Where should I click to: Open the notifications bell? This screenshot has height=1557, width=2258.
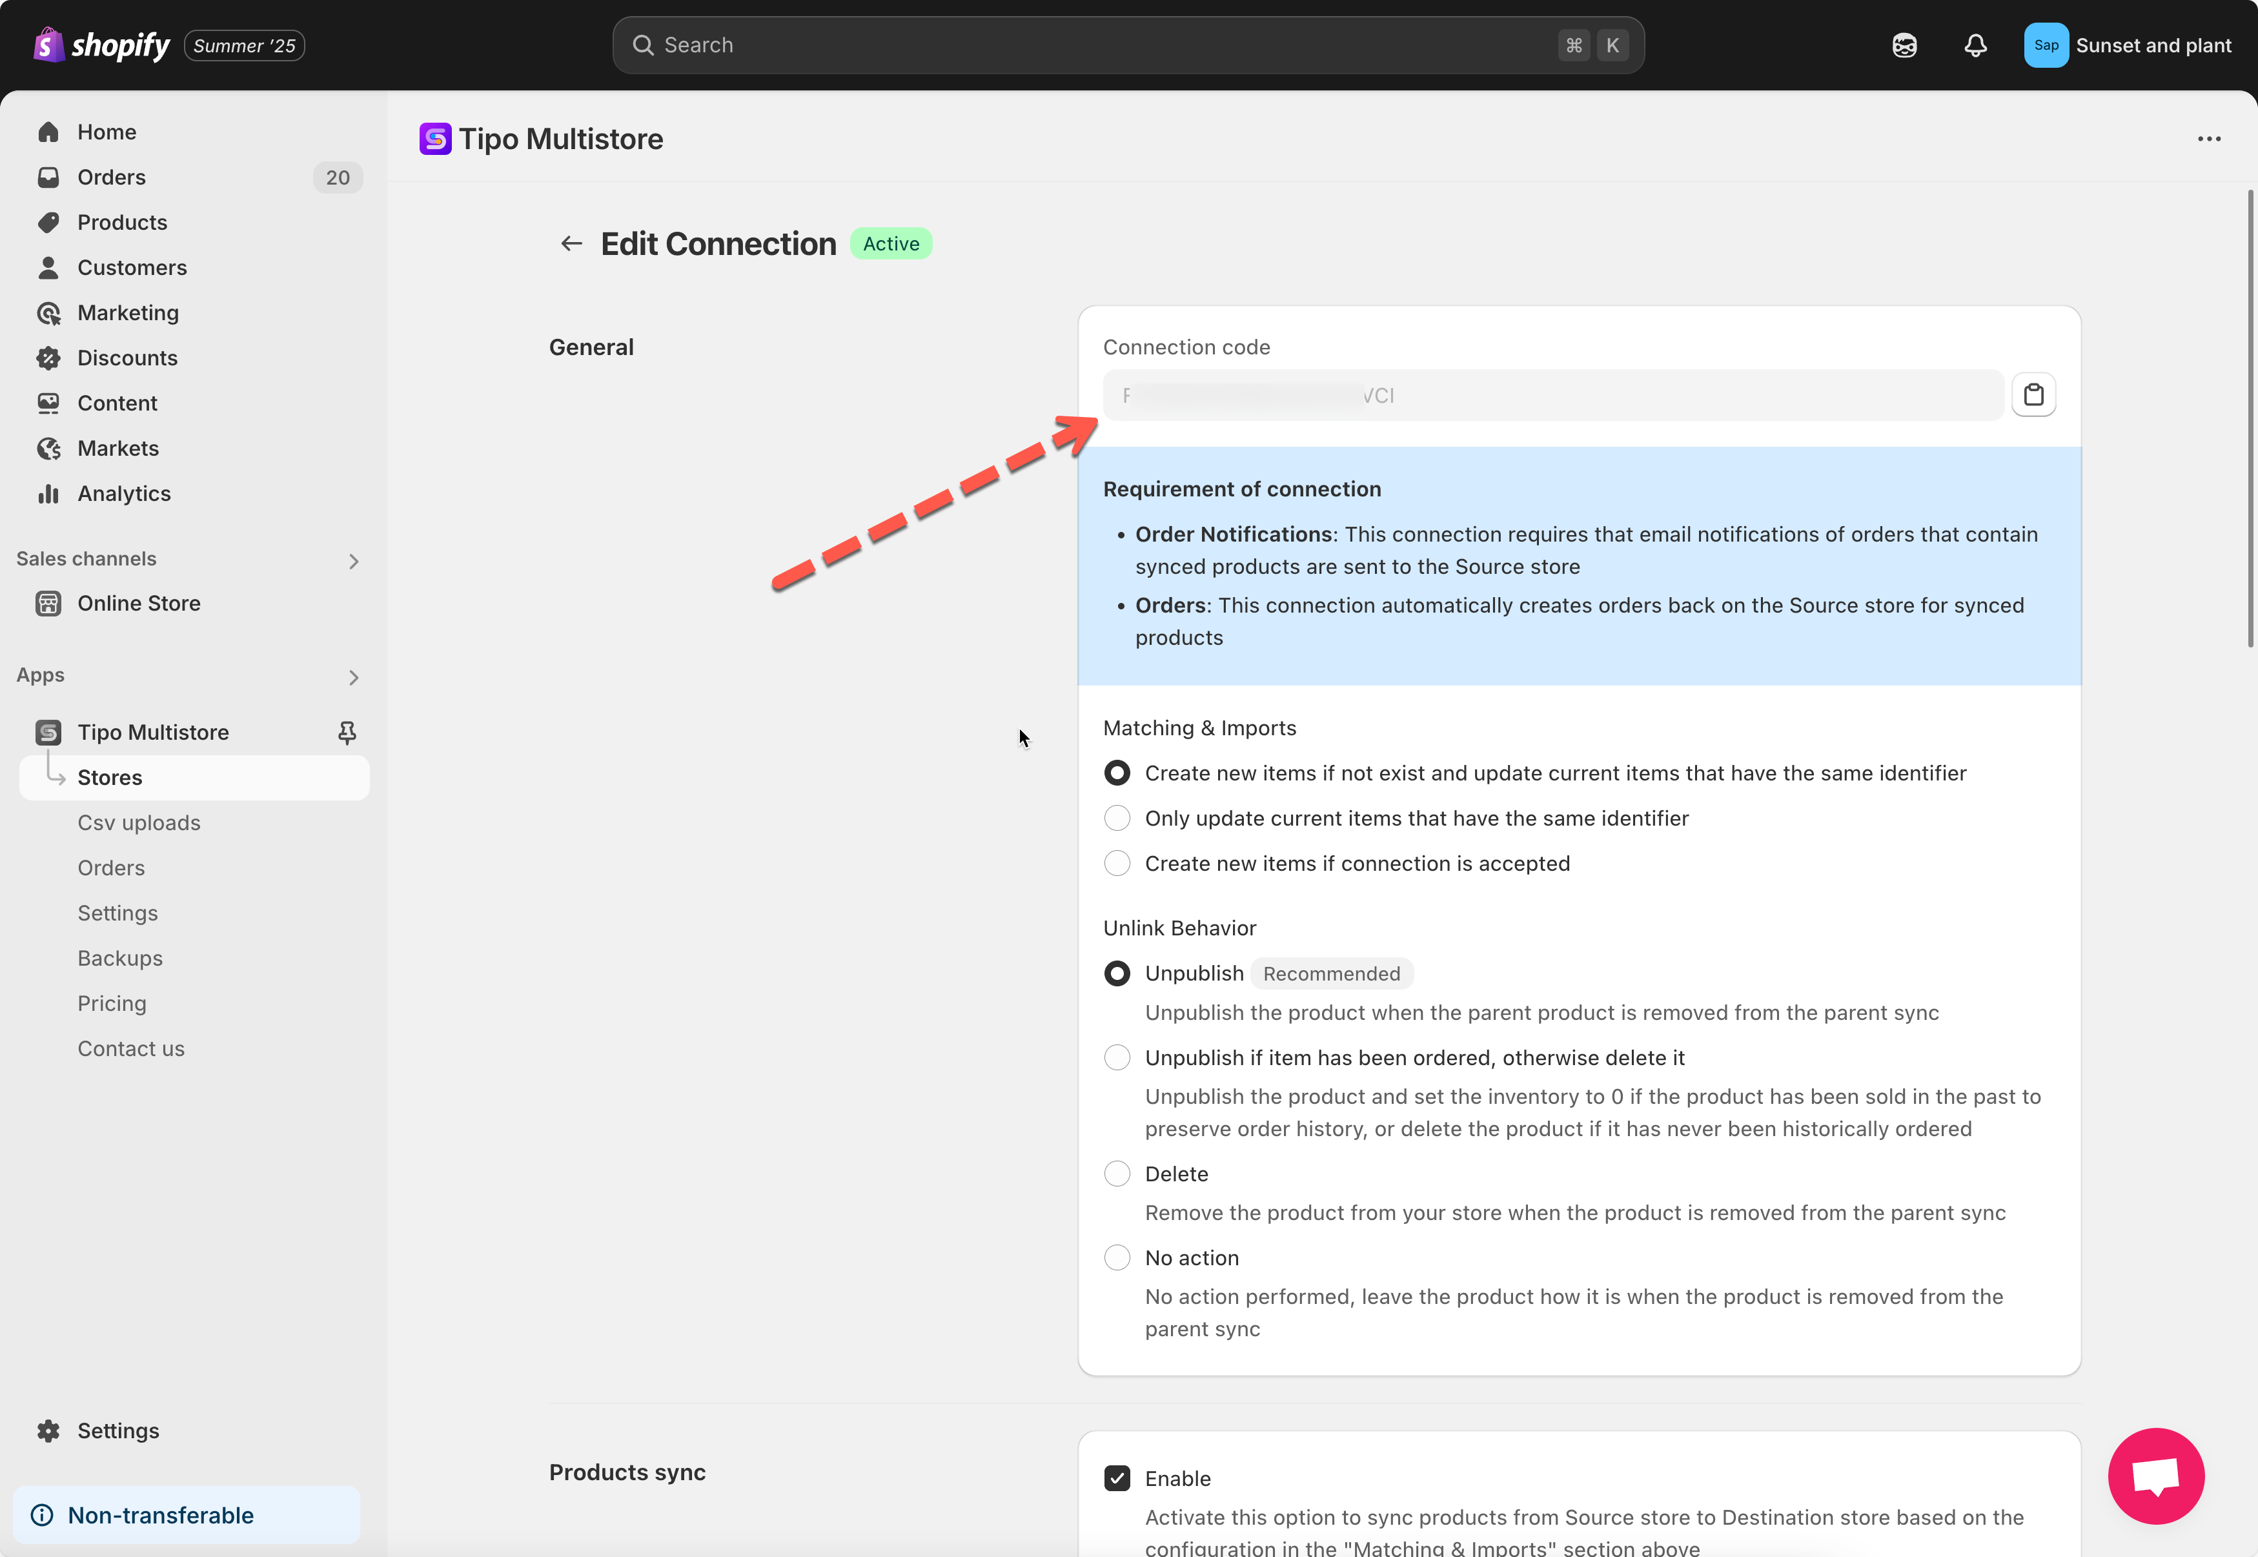pyautogui.click(x=1975, y=45)
